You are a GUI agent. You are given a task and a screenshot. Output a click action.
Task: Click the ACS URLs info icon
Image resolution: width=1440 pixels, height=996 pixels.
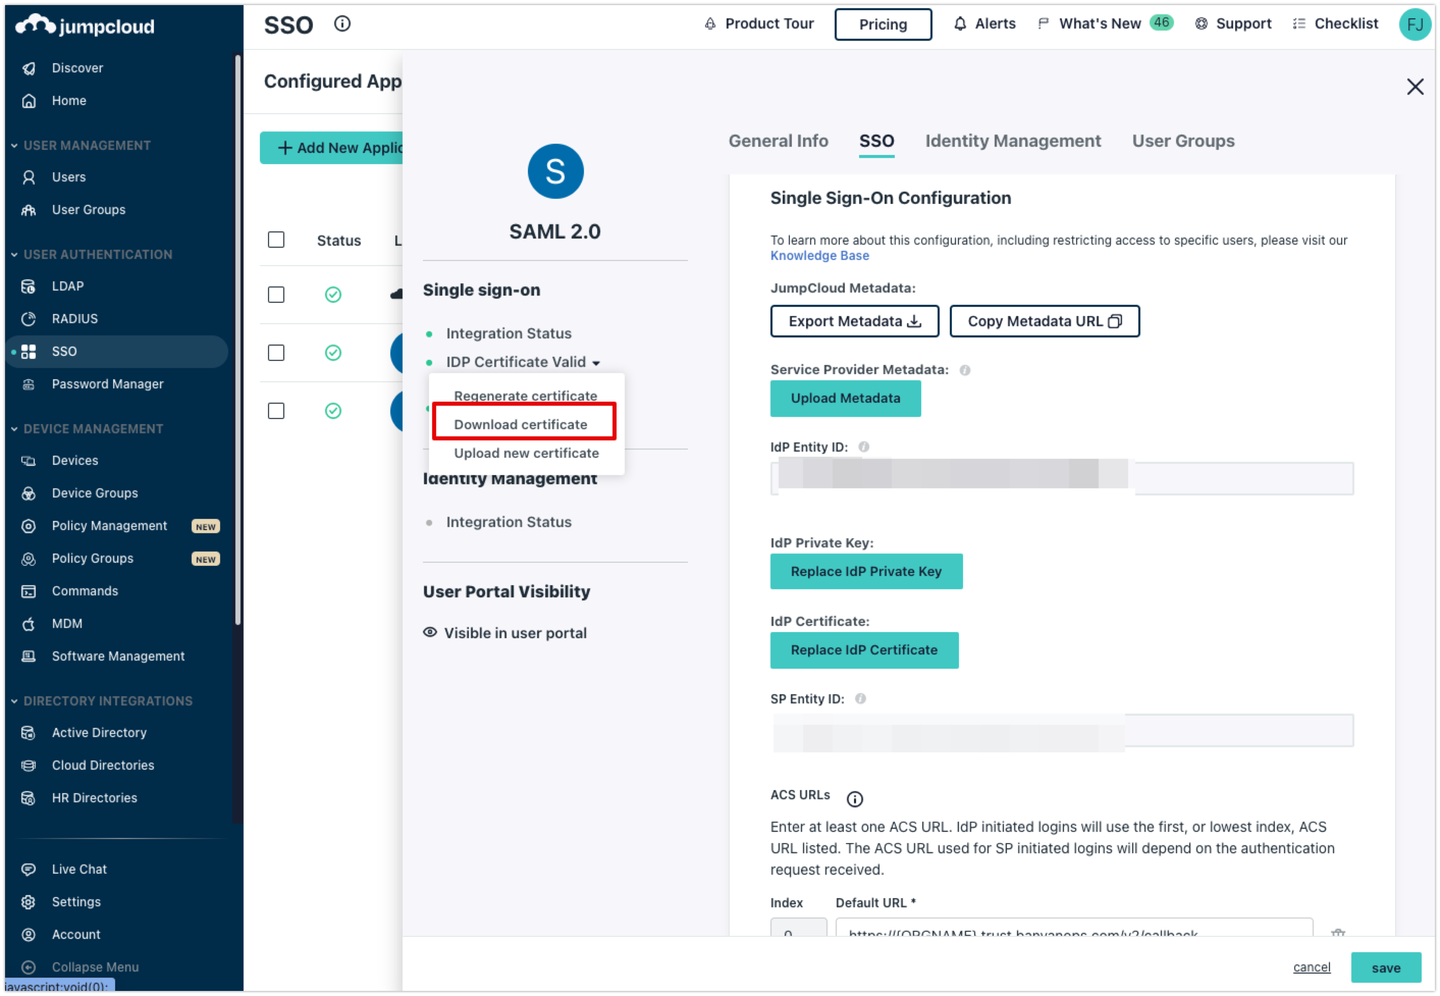pos(854,799)
